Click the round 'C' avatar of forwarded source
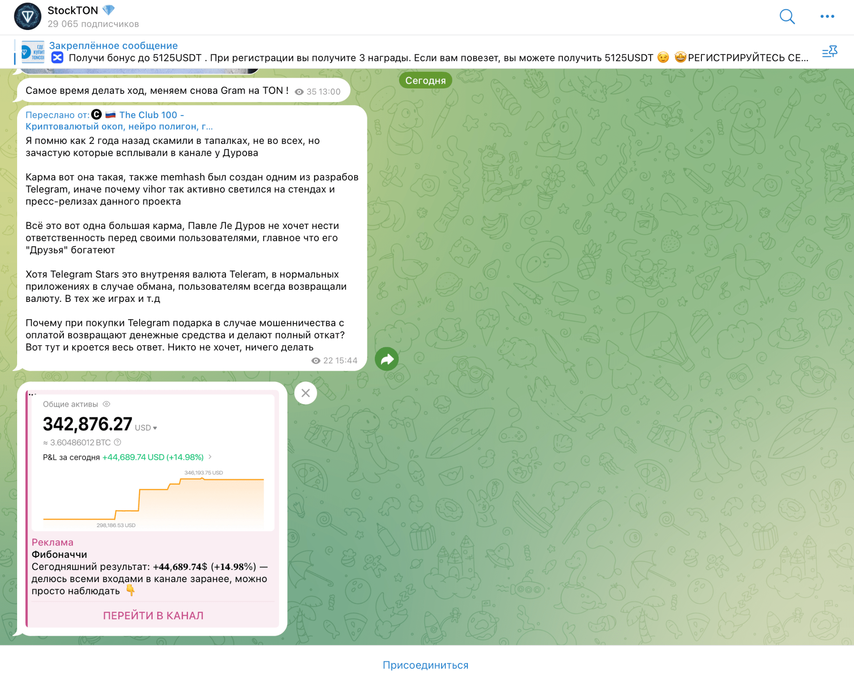The height and width of the screenshot is (683, 854). 96,114
